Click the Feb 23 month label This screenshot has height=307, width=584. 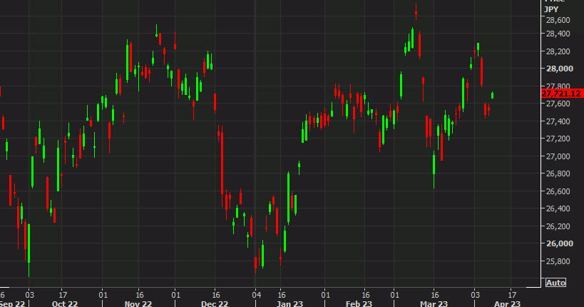[x=359, y=303]
